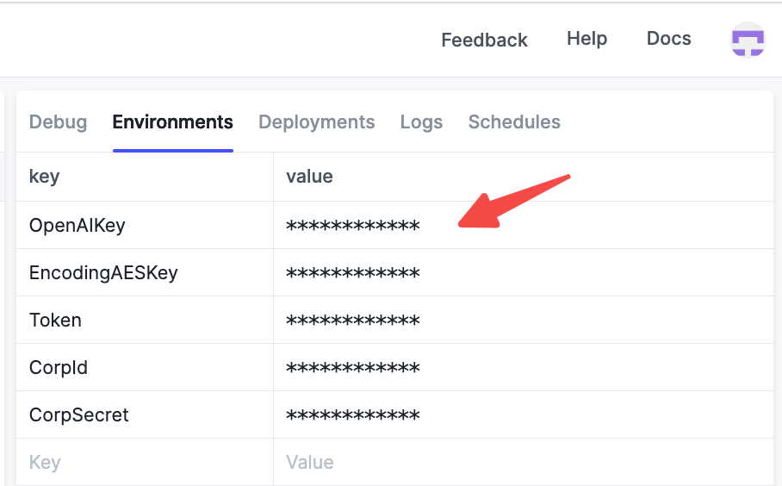782x486 pixels.
Task: Select the EncodingAESKey key name cell
Action: click(x=145, y=272)
